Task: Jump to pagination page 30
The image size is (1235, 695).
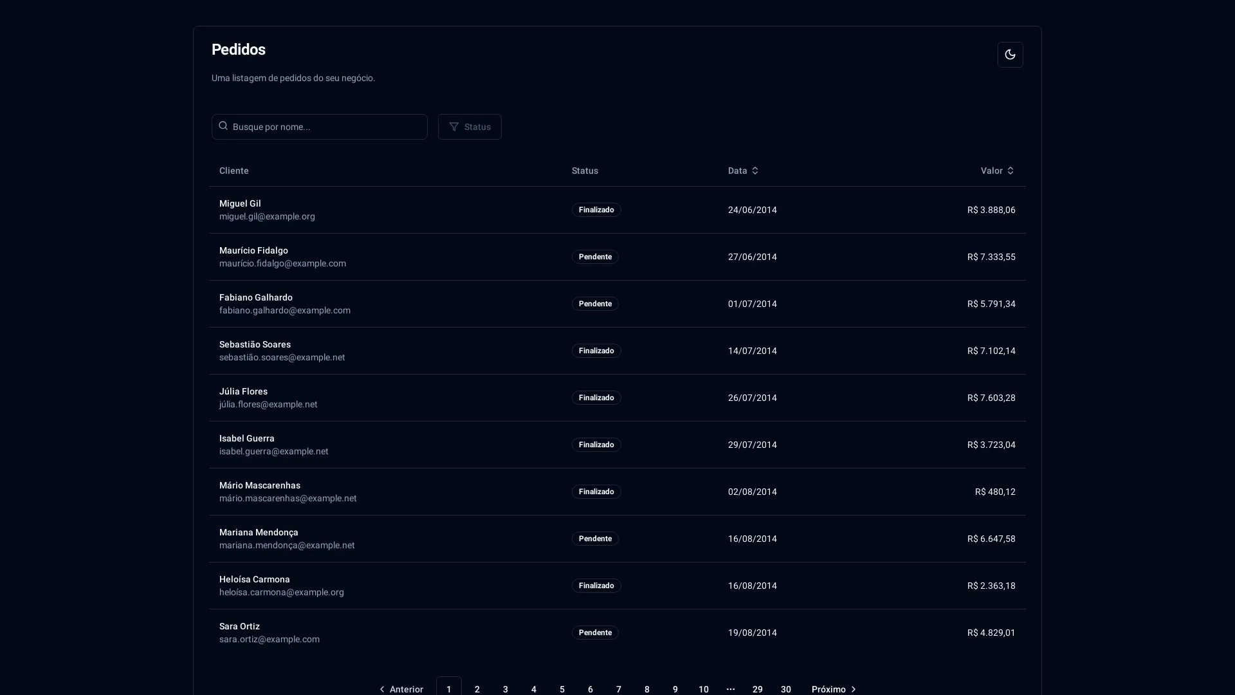Action: [x=786, y=689]
